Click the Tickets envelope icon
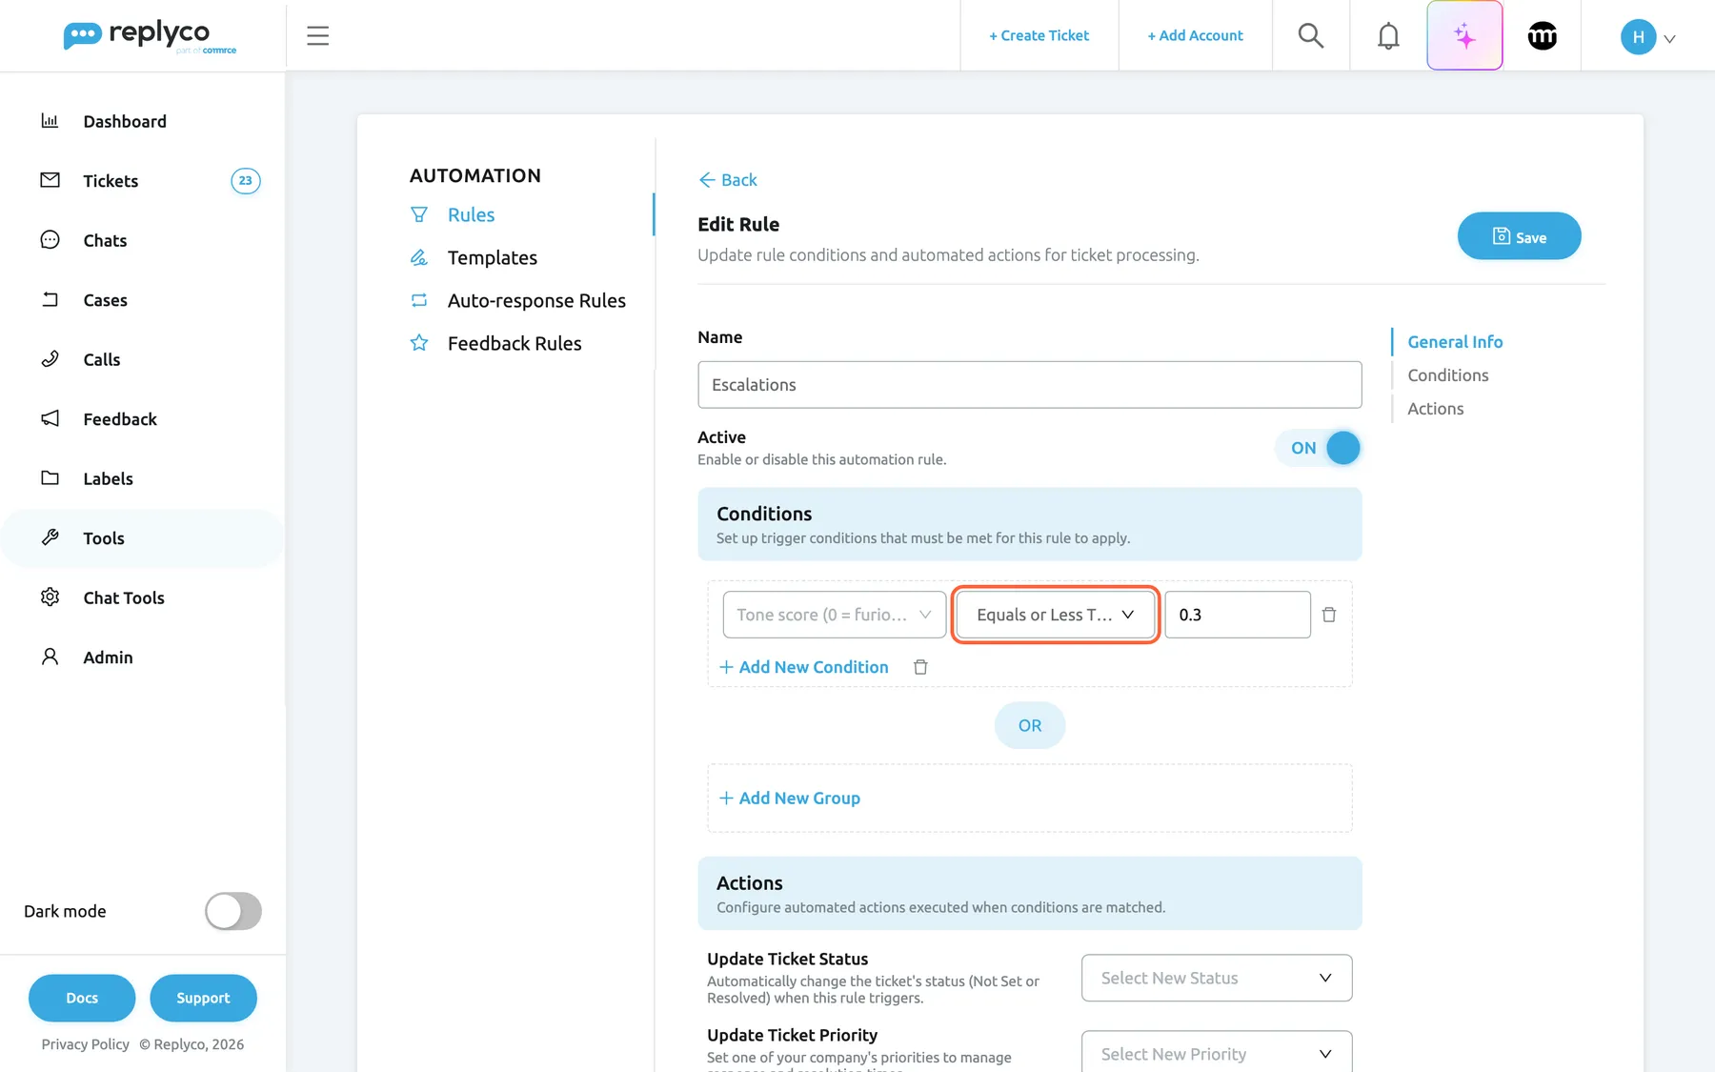This screenshot has width=1715, height=1072. (x=50, y=180)
